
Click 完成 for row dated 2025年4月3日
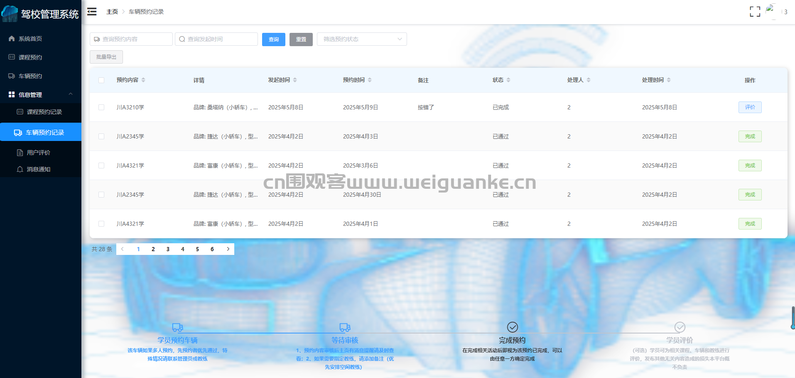750,136
